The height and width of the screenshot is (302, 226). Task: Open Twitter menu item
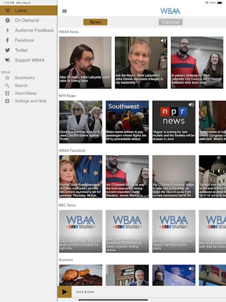[x=28, y=50]
